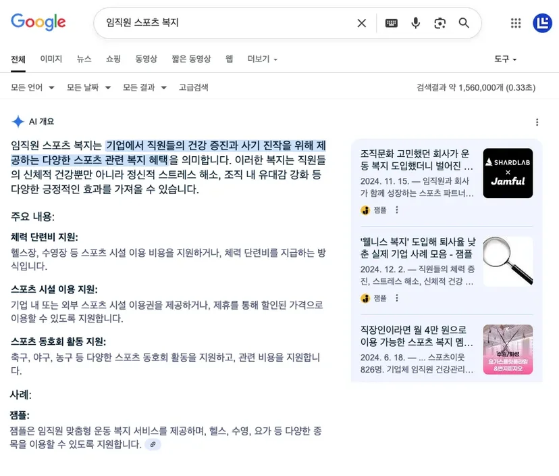Click the pink 요가스플릿 article thumbnail

pyautogui.click(x=508, y=350)
